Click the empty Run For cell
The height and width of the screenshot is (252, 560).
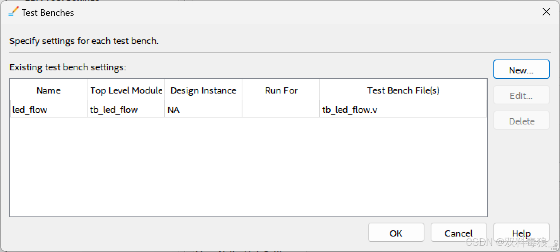click(281, 110)
